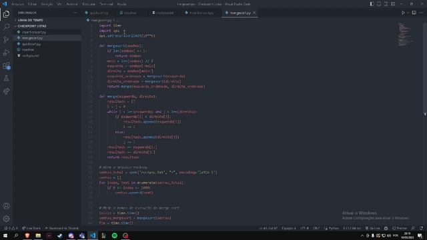Viewport: 427px width, 240px height.
Task: Click the feedback icon in status bar
Action: tap(413, 228)
